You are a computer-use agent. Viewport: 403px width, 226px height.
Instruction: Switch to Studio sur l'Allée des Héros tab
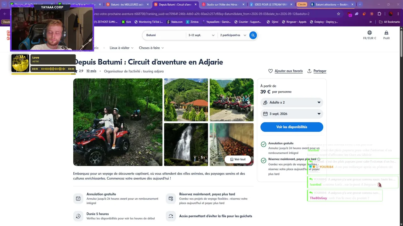(x=223, y=4)
